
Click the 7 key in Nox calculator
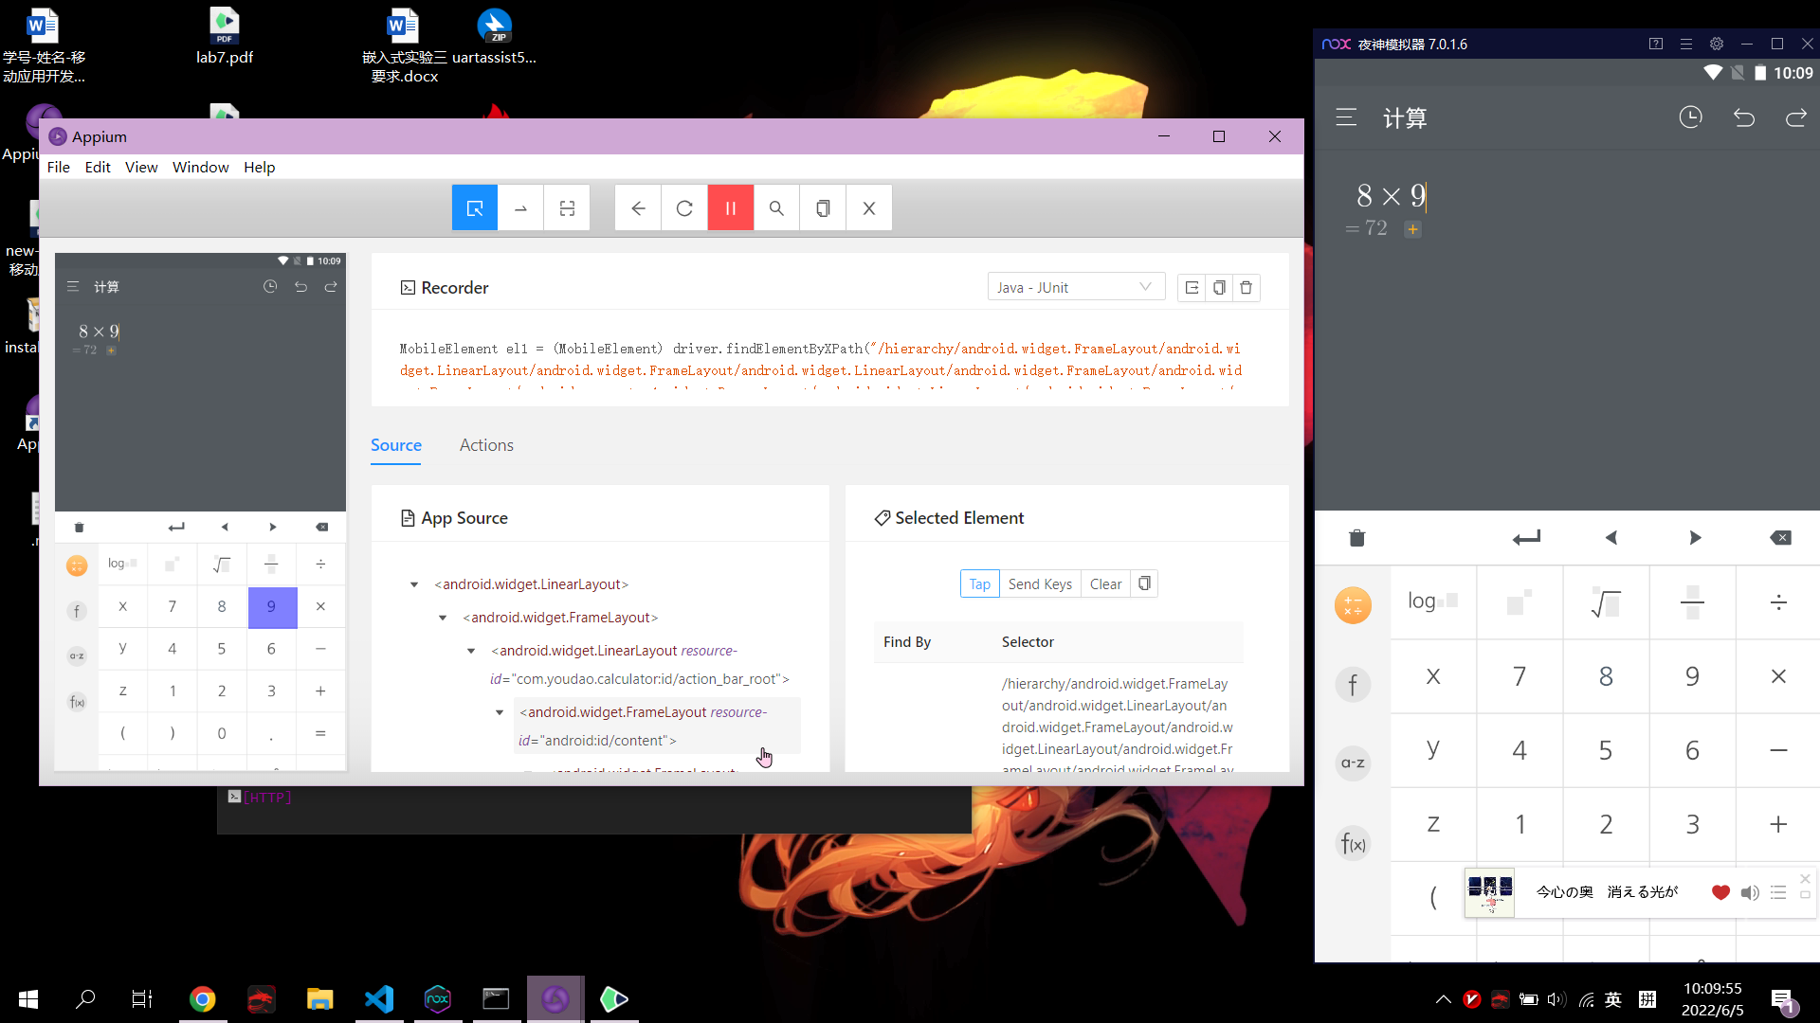pos(1520,676)
